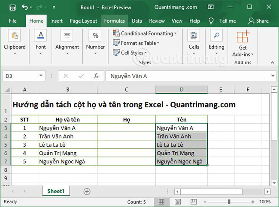Click the zoom slider handle
279x207 pixels.
point(229,202)
